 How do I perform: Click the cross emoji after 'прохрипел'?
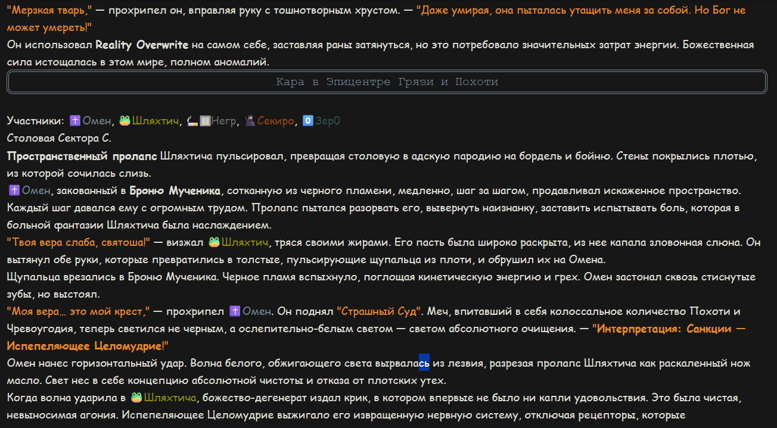[x=235, y=311]
